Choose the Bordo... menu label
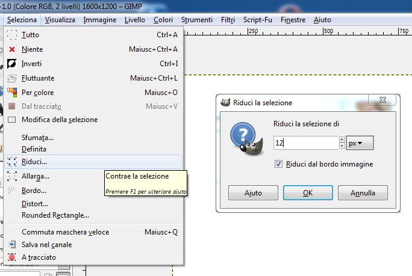 [x=34, y=191]
